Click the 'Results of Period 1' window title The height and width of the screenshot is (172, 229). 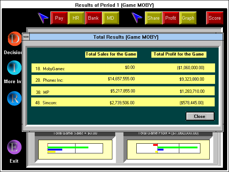(114, 5)
